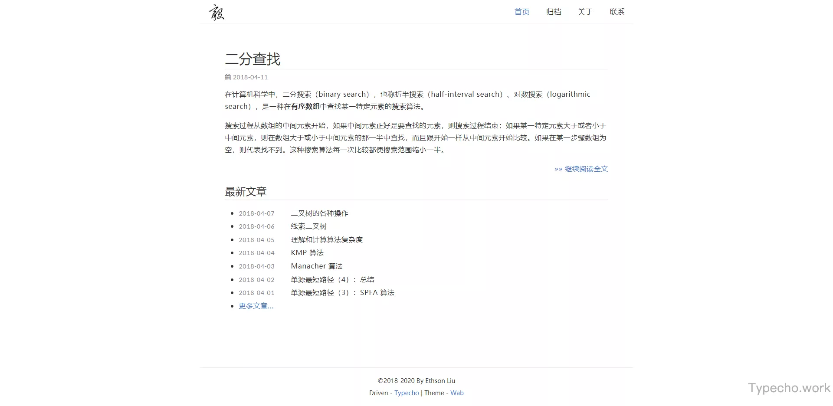Open the 归档 navigation item

pyautogui.click(x=553, y=12)
